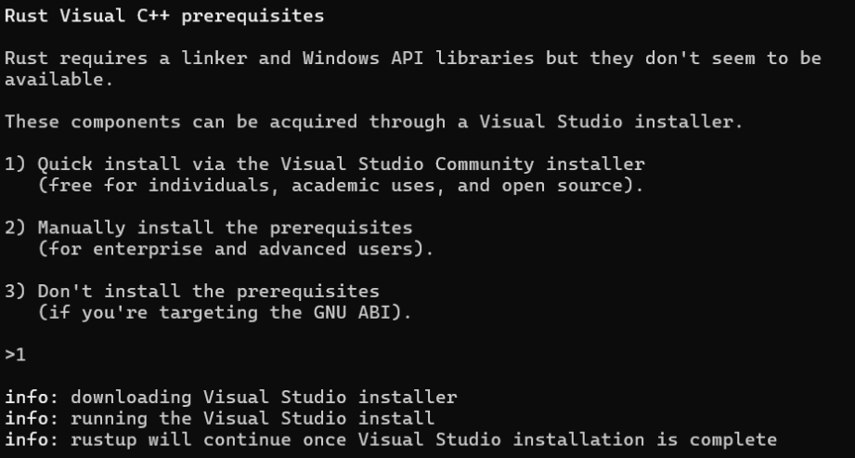Click 'info: running the Visual Studio install' line
The height and width of the screenshot is (458, 855).
tap(219, 418)
